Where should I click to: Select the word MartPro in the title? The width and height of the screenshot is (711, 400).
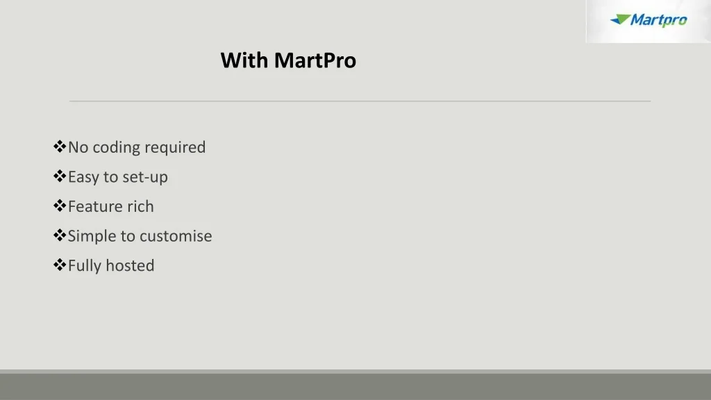tap(315, 60)
